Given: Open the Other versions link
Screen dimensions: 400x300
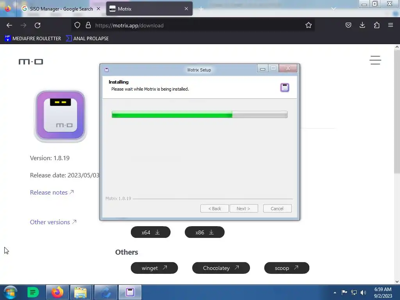Looking at the screenshot, I should coord(53,222).
